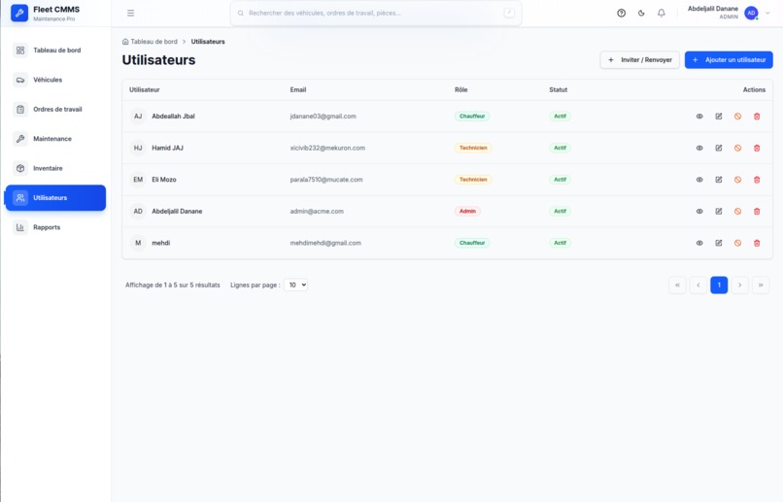Toggle dark mode moon icon

coord(641,13)
